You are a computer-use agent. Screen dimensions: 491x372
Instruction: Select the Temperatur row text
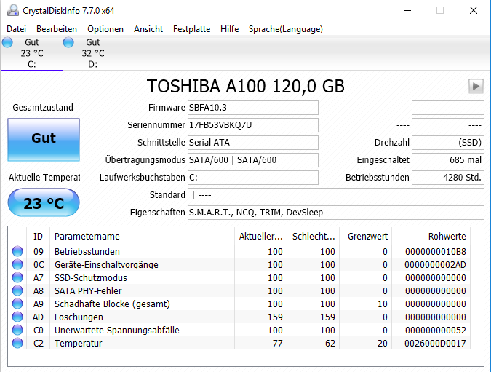79,344
